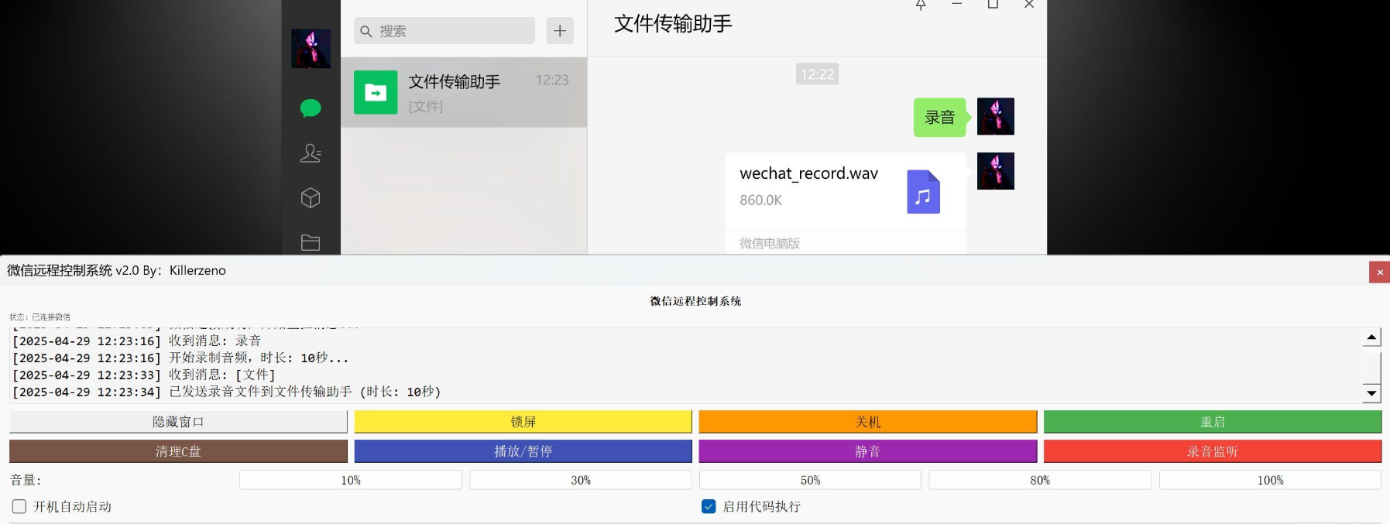Screen dimensions: 1390x524
Task: Open the Files folder icon in WeChat sidebar
Action: (311, 242)
